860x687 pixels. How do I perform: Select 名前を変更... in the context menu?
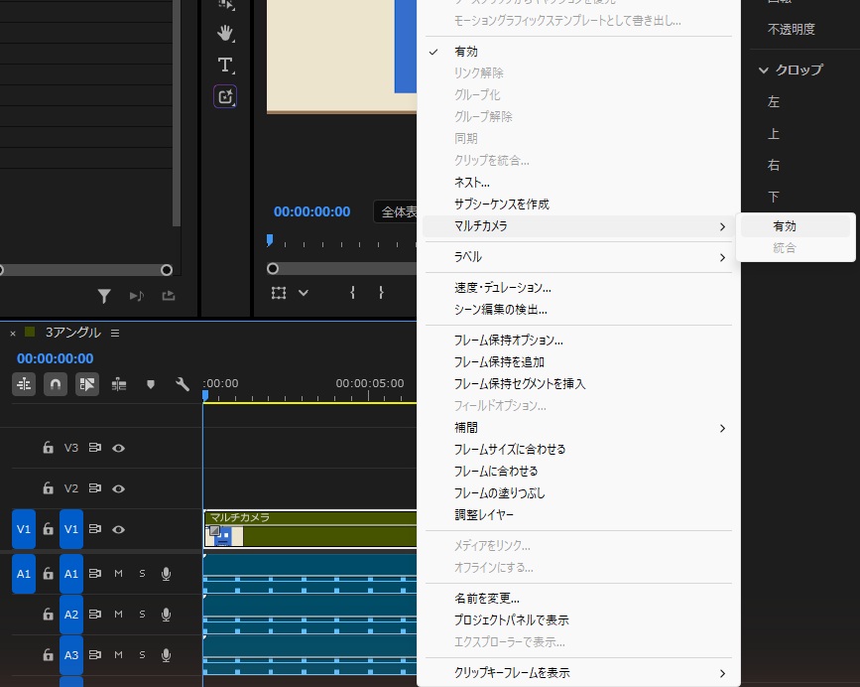point(577,598)
